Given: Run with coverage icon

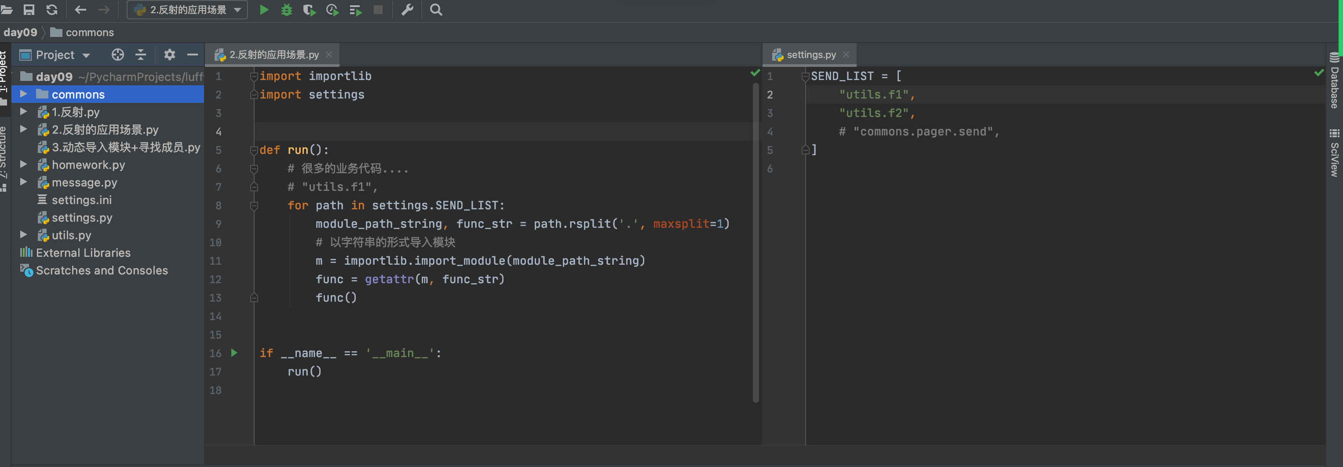Looking at the screenshot, I should pos(309,10).
